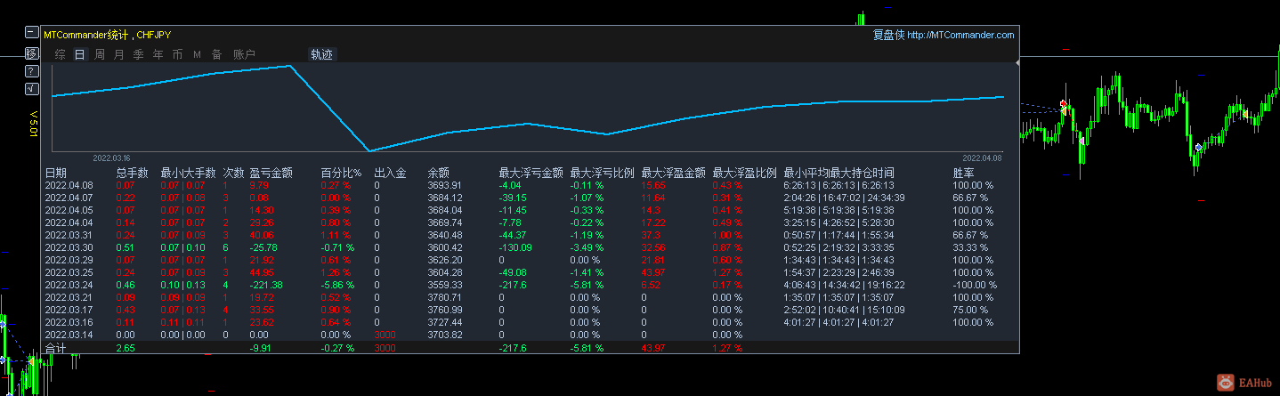Viewport: 1280px width, 396px height.
Task: Click the 最大浮盈比例 column header
Action: coord(745,173)
